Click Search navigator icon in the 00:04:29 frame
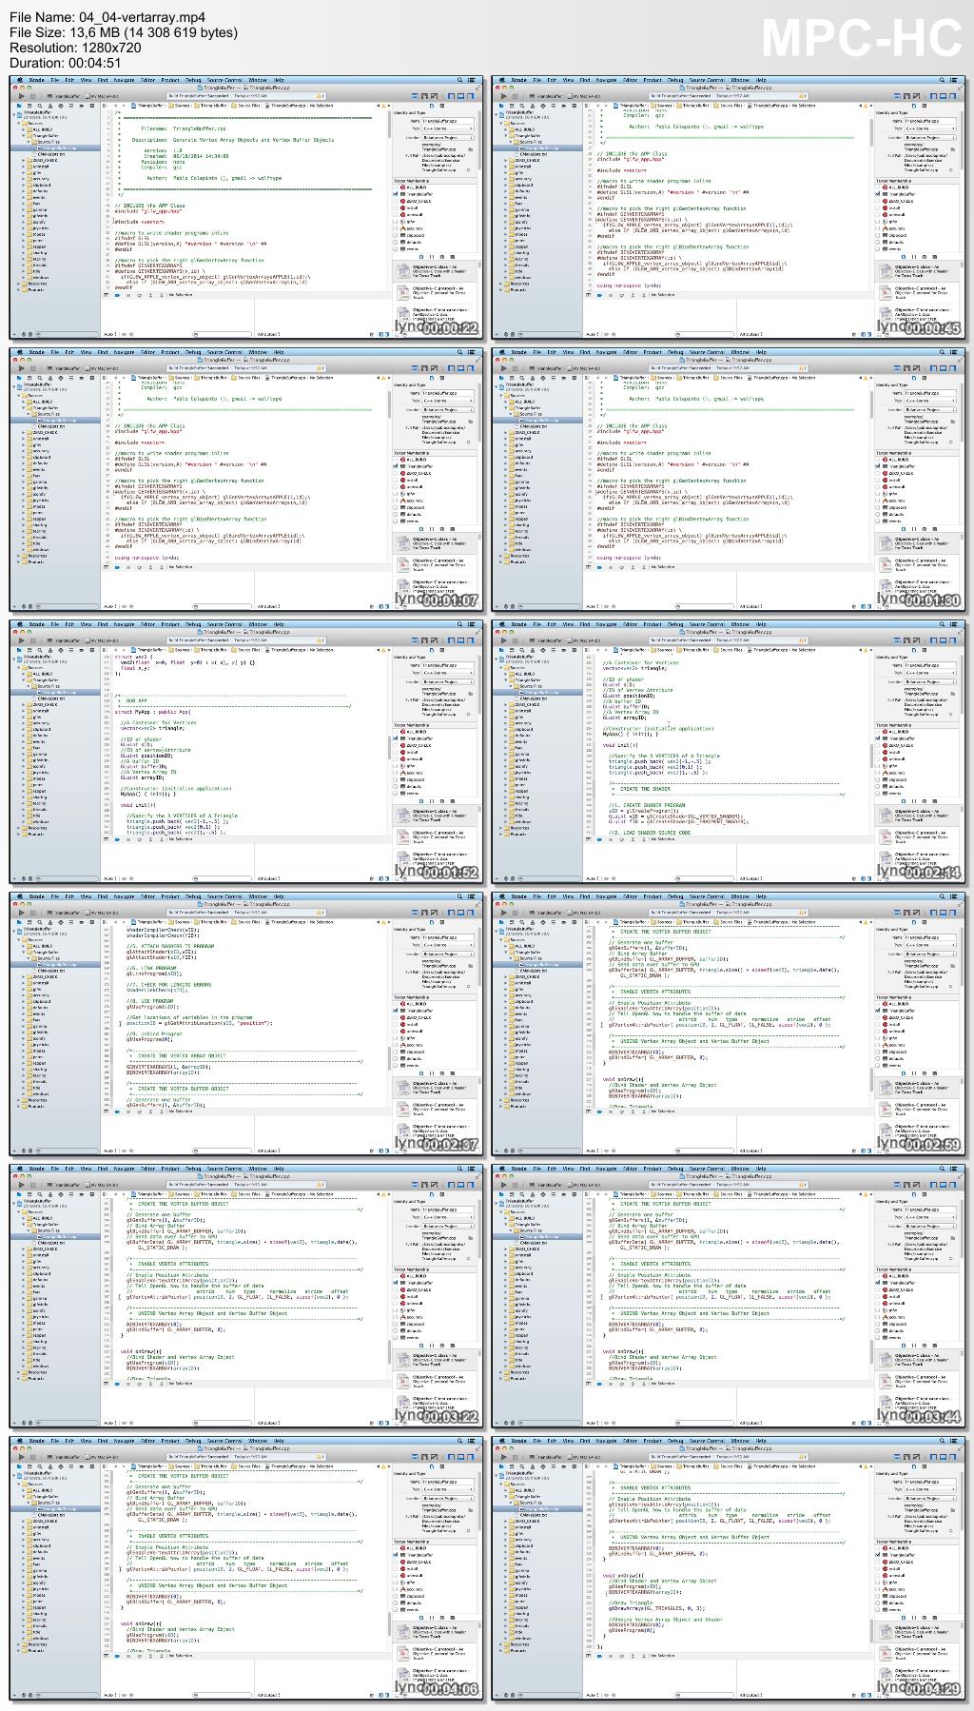The height and width of the screenshot is (1711, 974). point(524,1466)
